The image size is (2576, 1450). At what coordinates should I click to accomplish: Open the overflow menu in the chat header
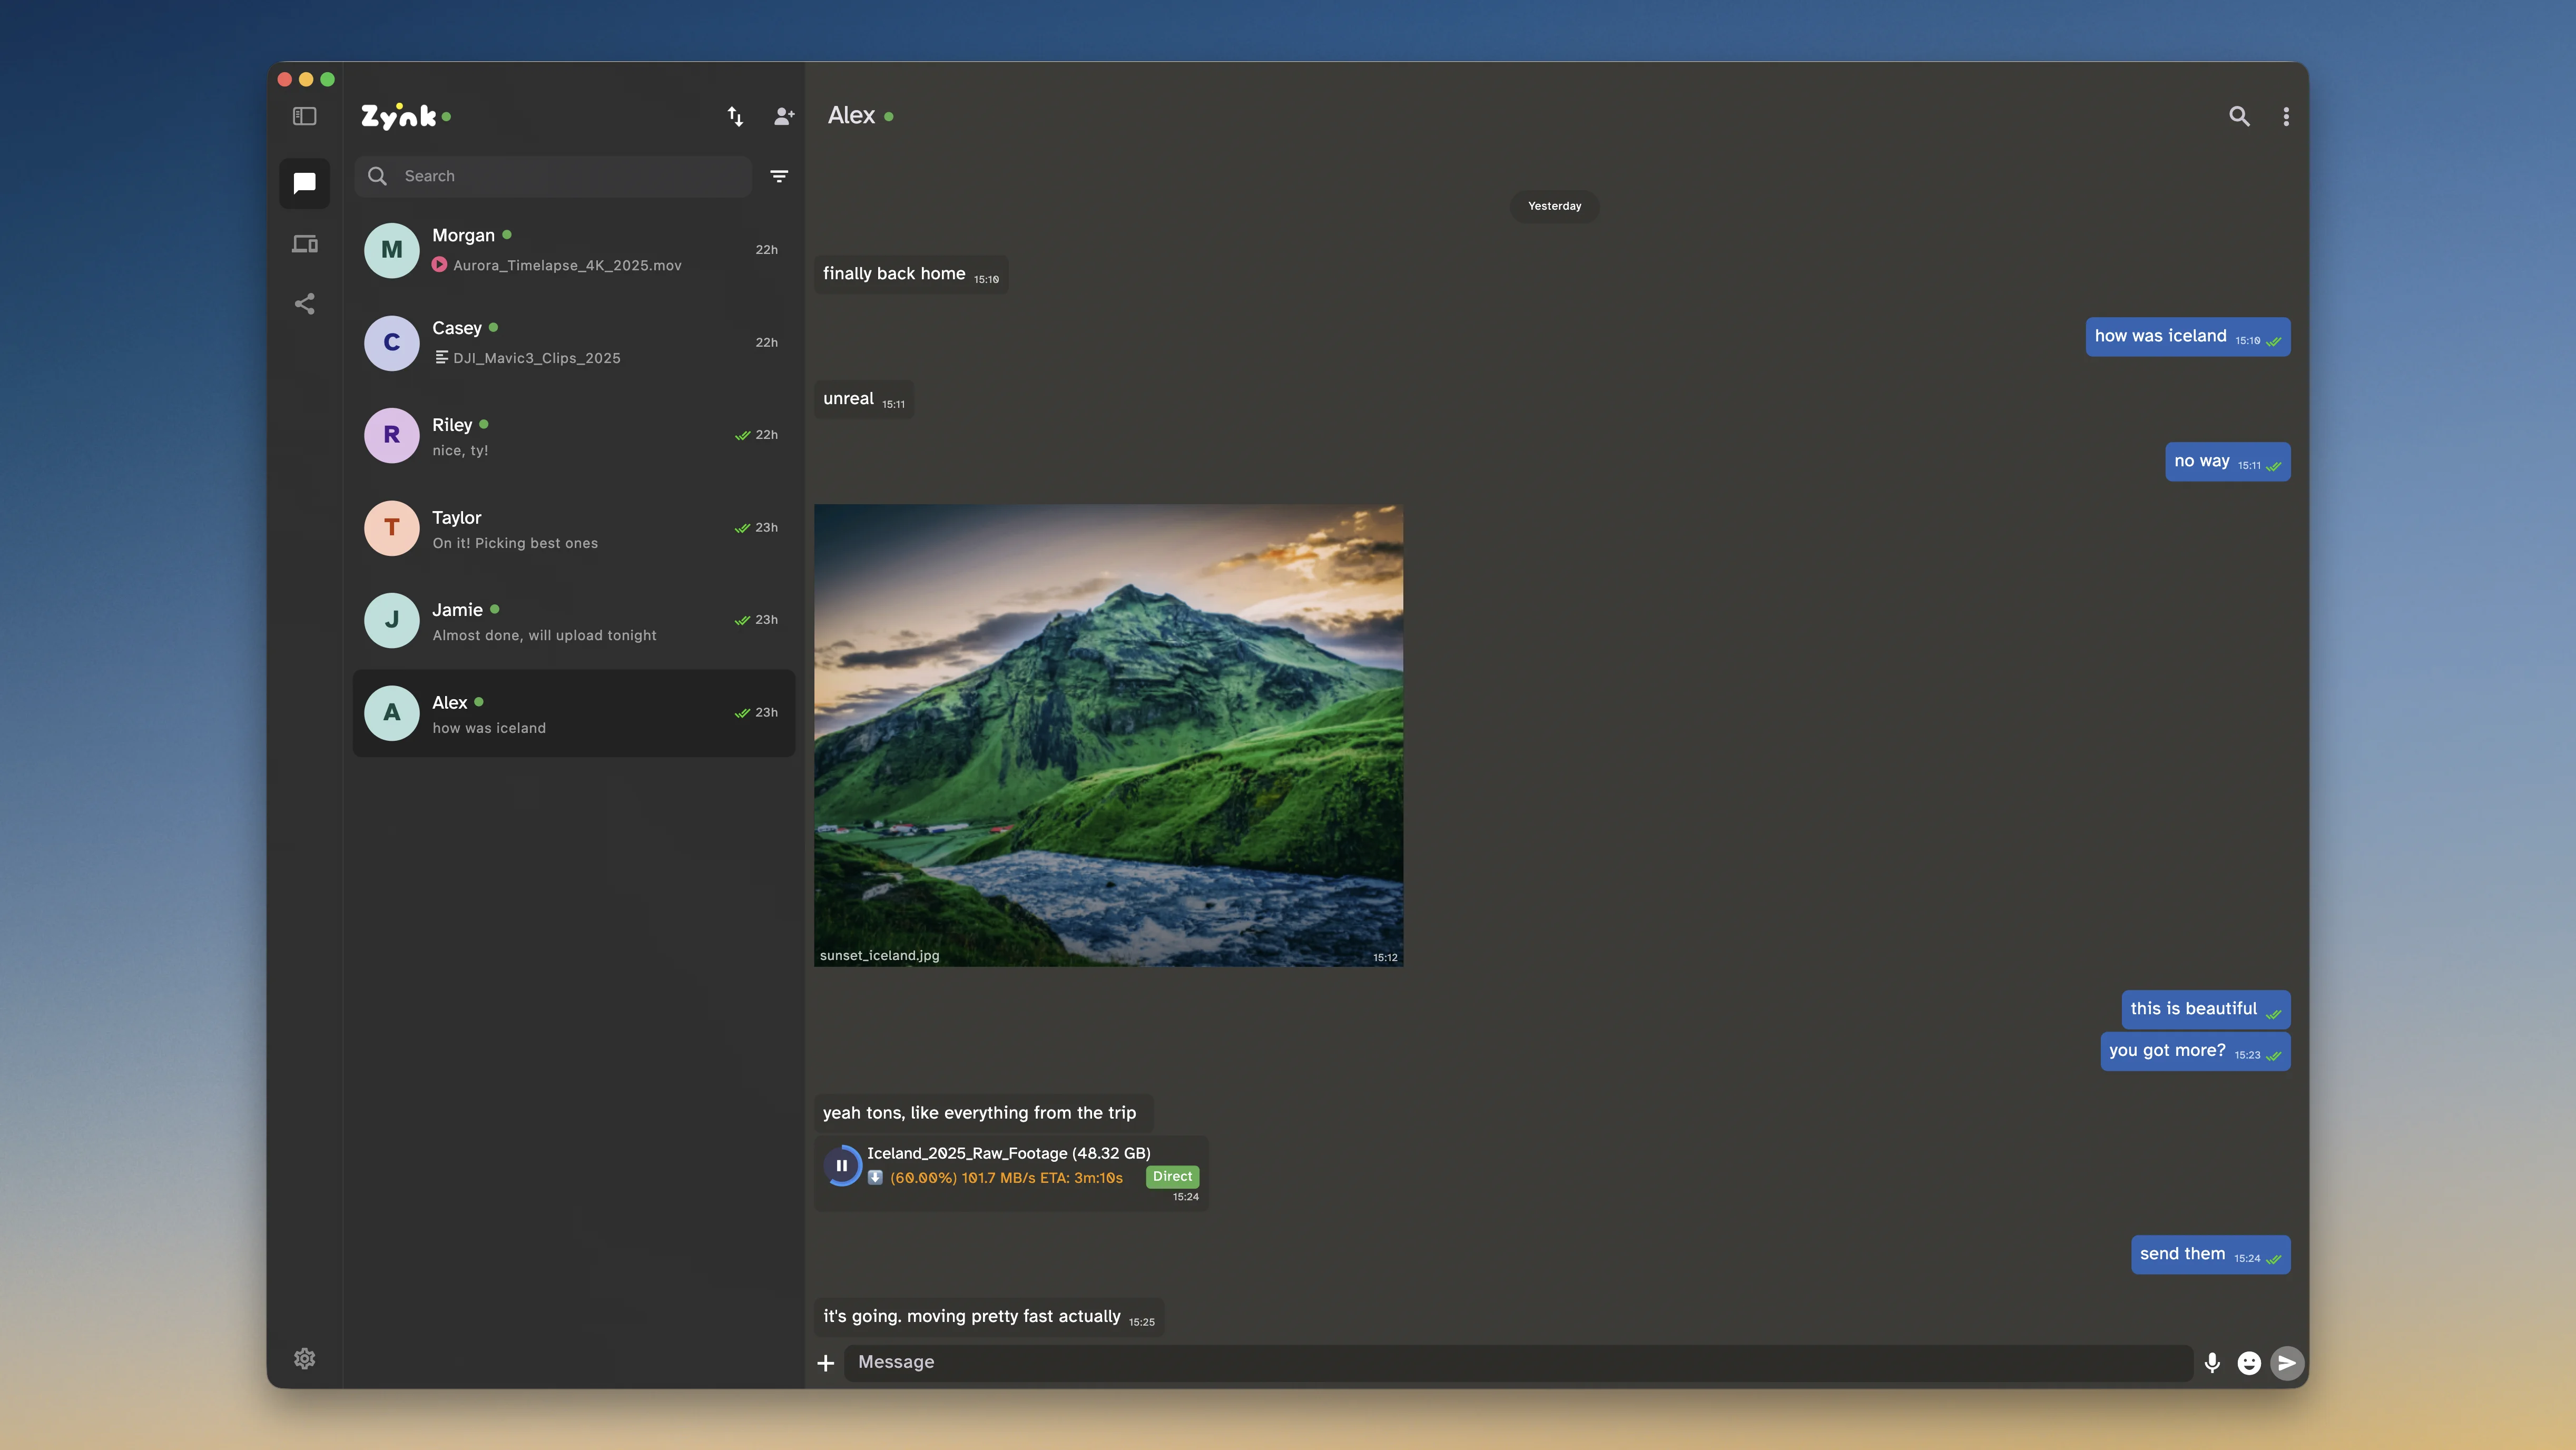[x=2286, y=116]
